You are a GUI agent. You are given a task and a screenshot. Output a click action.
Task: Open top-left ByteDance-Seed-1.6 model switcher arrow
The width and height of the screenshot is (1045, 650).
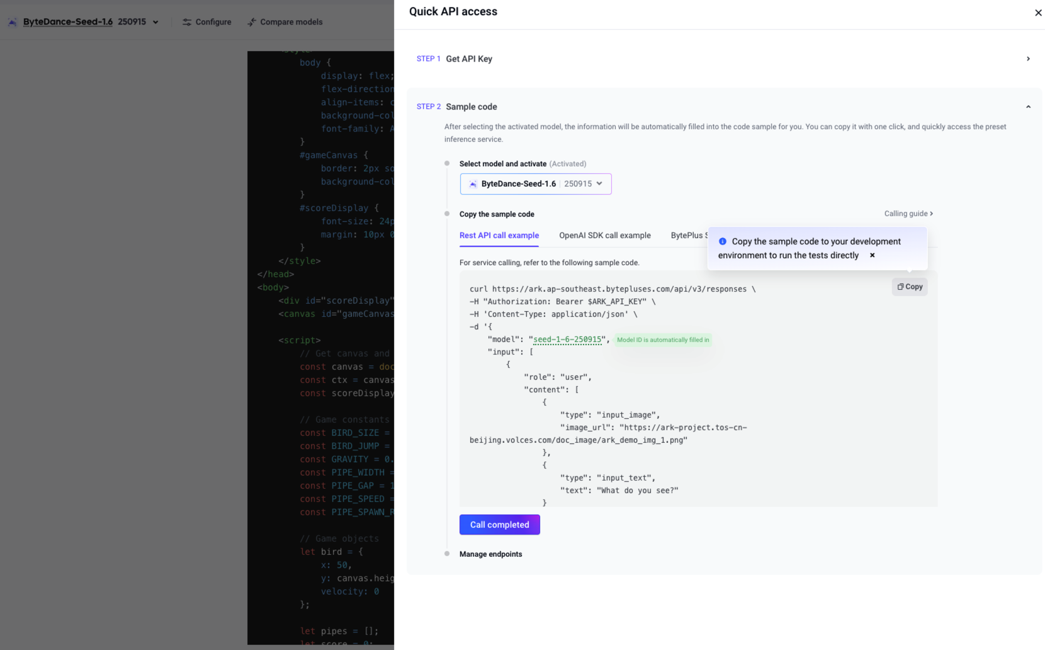[155, 22]
